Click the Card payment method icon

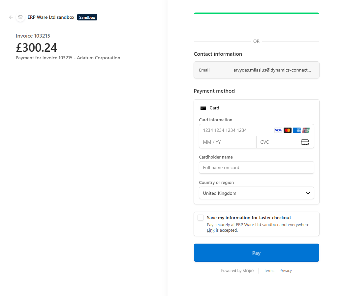203,107
